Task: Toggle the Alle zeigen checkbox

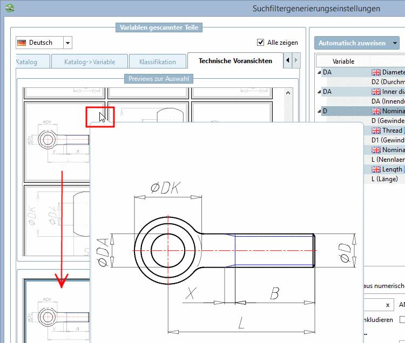Action: coord(260,42)
